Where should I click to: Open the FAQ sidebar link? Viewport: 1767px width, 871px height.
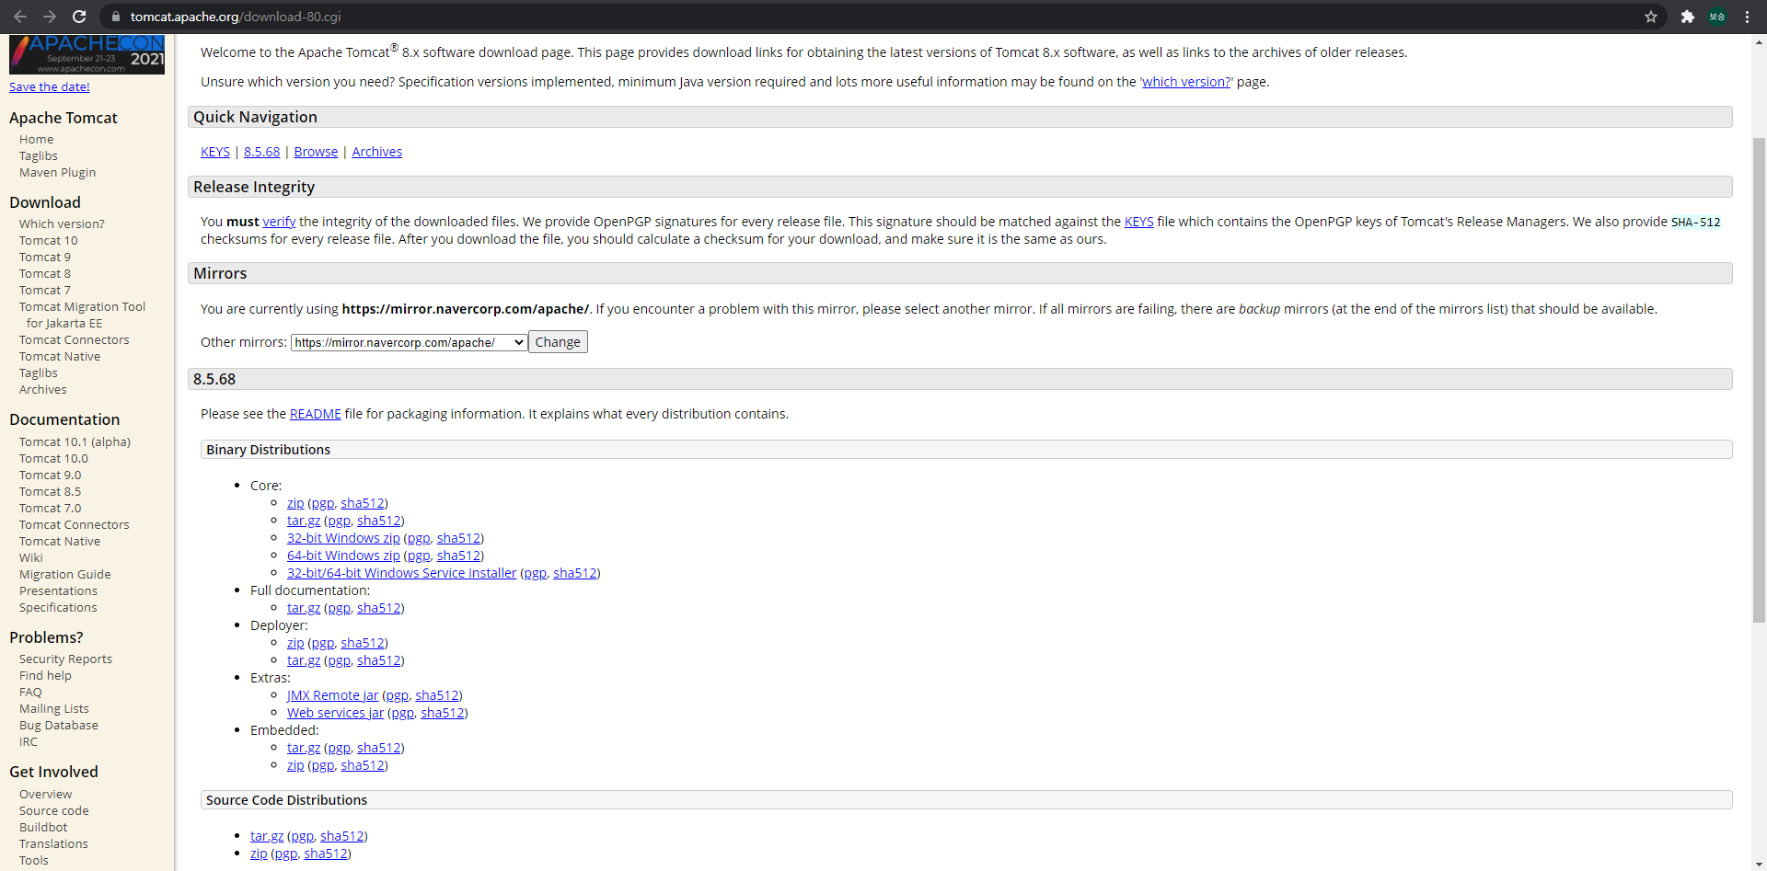(x=30, y=693)
